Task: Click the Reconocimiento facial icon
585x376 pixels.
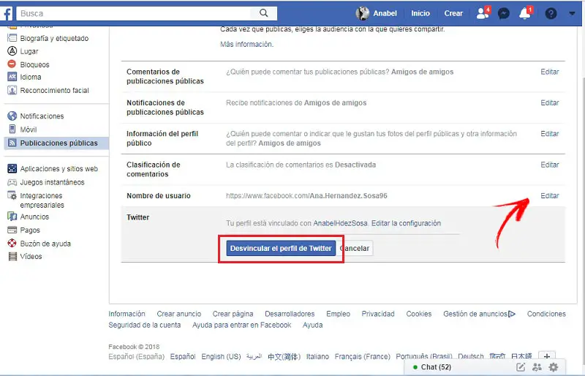Action: [12, 91]
